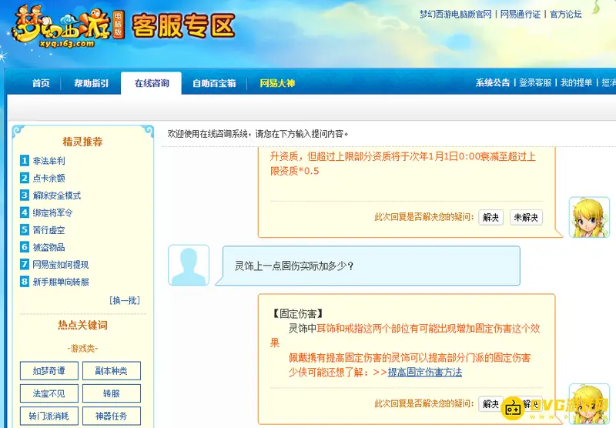The height and width of the screenshot is (428, 616).
Task: Click the 转门派消耗 keyword button
Action: point(49,416)
